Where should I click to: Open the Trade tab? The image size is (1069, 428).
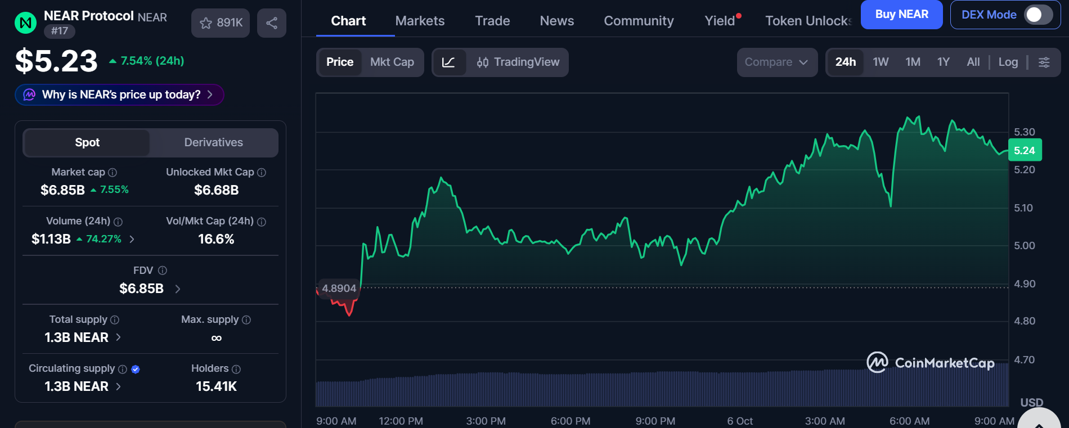[492, 21]
